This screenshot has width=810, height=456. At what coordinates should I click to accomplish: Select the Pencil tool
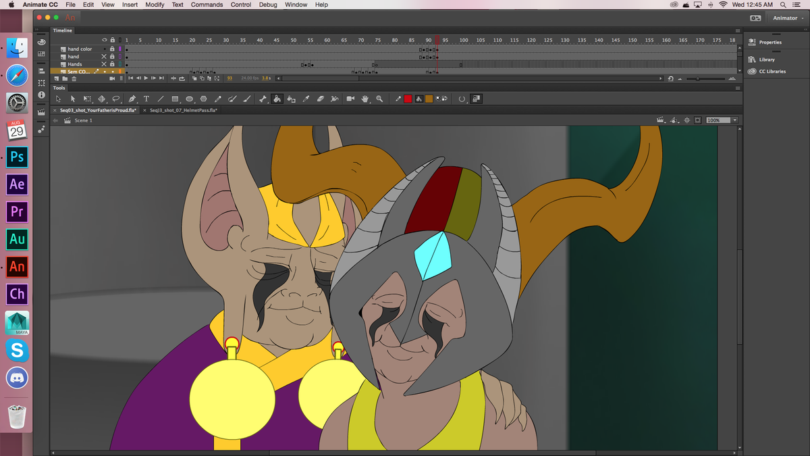217,99
